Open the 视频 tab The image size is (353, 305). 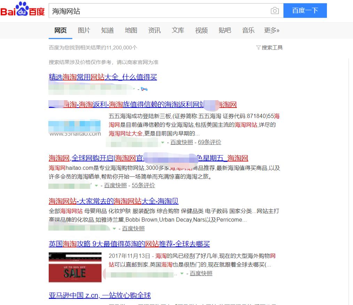[201, 30]
